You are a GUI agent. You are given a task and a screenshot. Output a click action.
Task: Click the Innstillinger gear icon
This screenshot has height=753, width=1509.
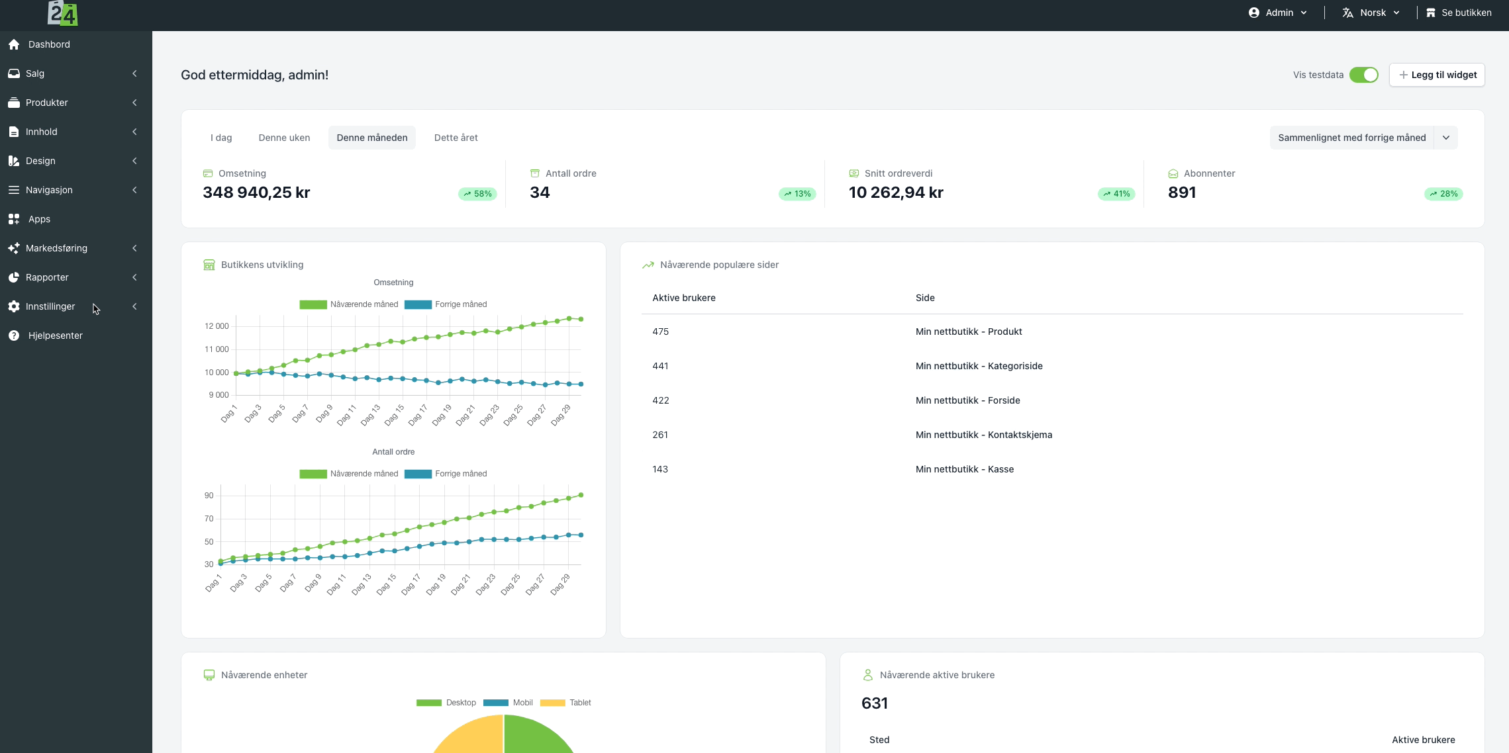tap(14, 306)
